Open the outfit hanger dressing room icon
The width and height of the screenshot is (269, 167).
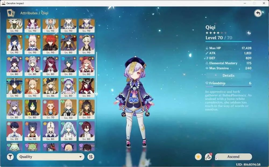point(208,157)
